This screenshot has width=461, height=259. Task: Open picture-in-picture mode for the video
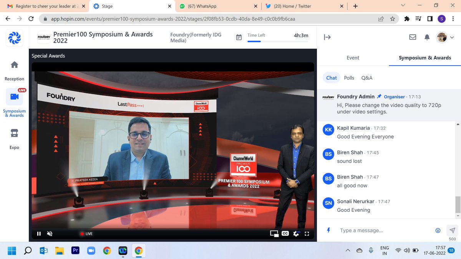274,233
